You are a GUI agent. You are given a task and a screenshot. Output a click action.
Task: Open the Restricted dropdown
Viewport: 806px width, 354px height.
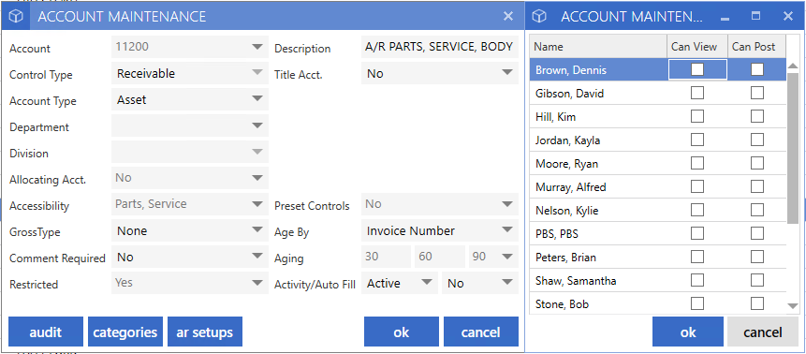[x=257, y=283]
